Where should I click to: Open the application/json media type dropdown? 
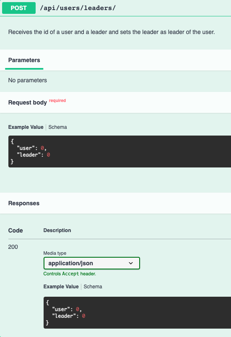92,263
